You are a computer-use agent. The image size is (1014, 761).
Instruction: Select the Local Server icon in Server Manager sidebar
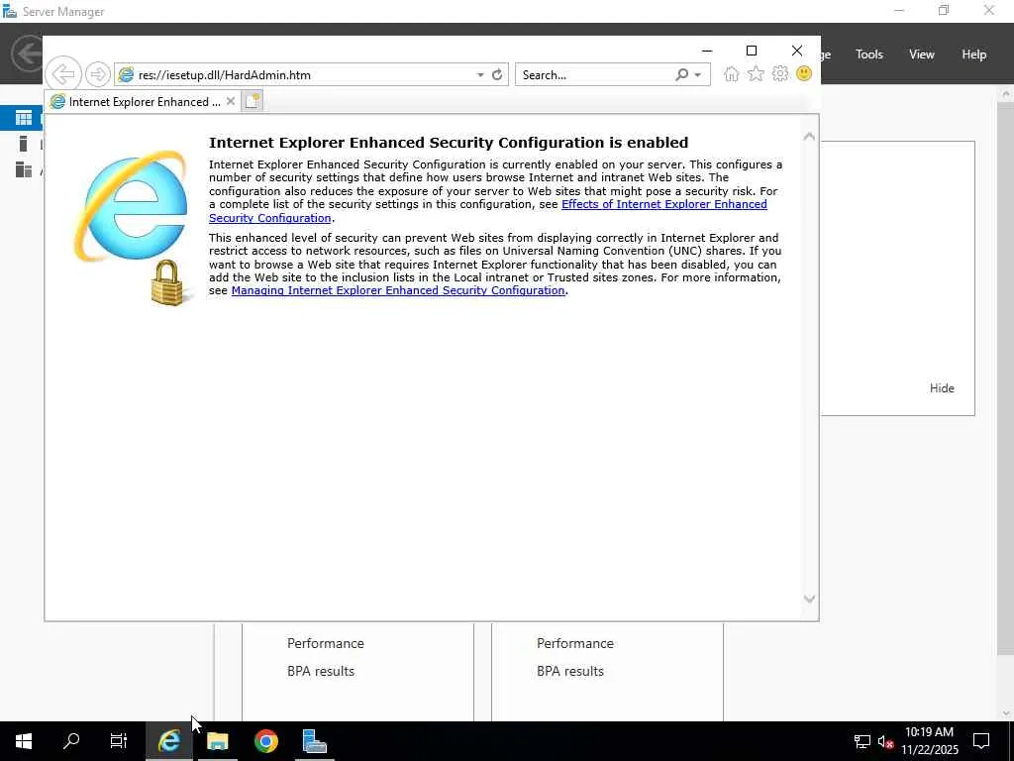pos(24,144)
